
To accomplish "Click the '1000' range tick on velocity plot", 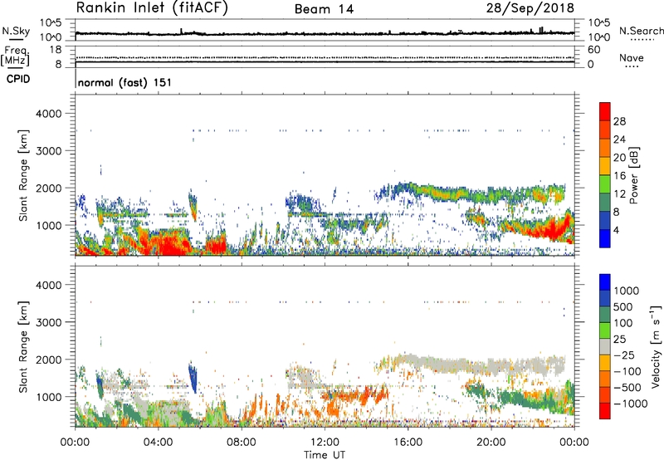I will coord(49,397).
